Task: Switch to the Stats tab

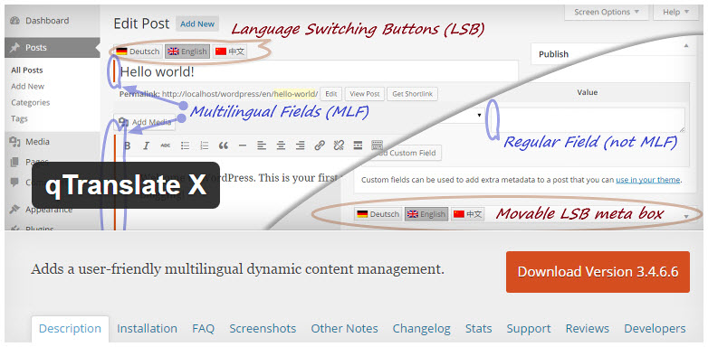Action: pyautogui.click(x=479, y=329)
